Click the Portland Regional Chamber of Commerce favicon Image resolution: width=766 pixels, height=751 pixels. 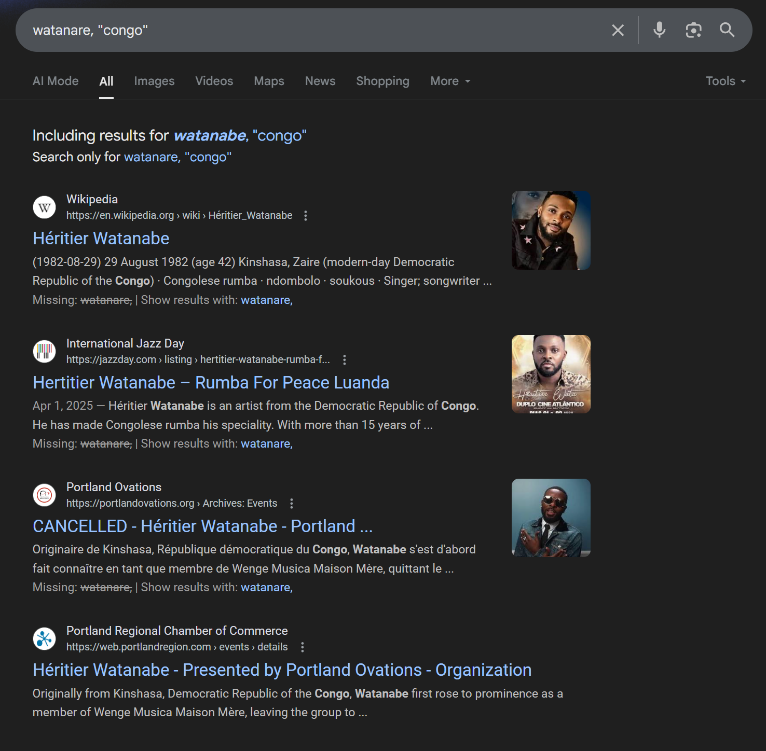tap(45, 638)
